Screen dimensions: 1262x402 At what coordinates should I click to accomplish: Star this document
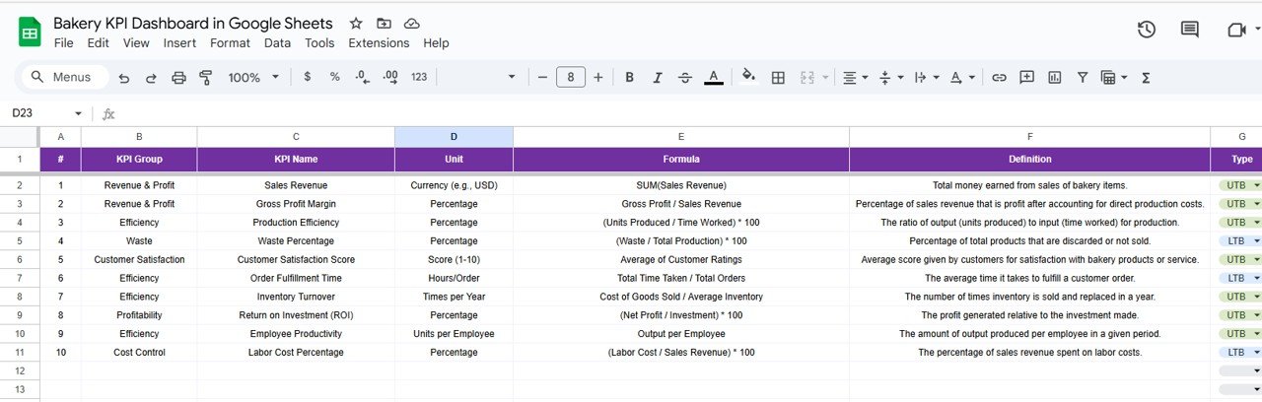[x=356, y=23]
